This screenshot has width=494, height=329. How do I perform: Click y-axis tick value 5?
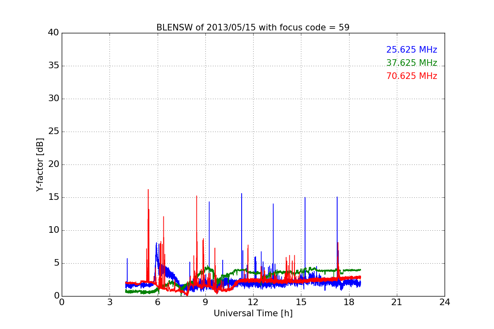coord(56,263)
